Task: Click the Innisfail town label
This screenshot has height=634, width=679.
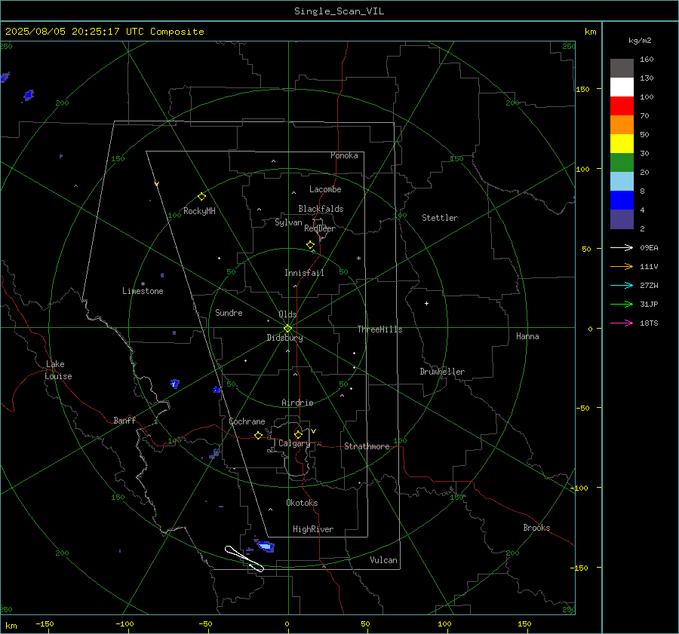Action: click(304, 273)
